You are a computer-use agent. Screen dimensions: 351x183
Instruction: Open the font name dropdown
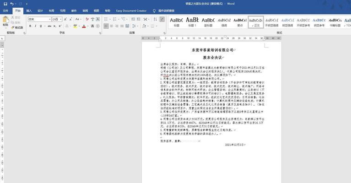[50, 20]
